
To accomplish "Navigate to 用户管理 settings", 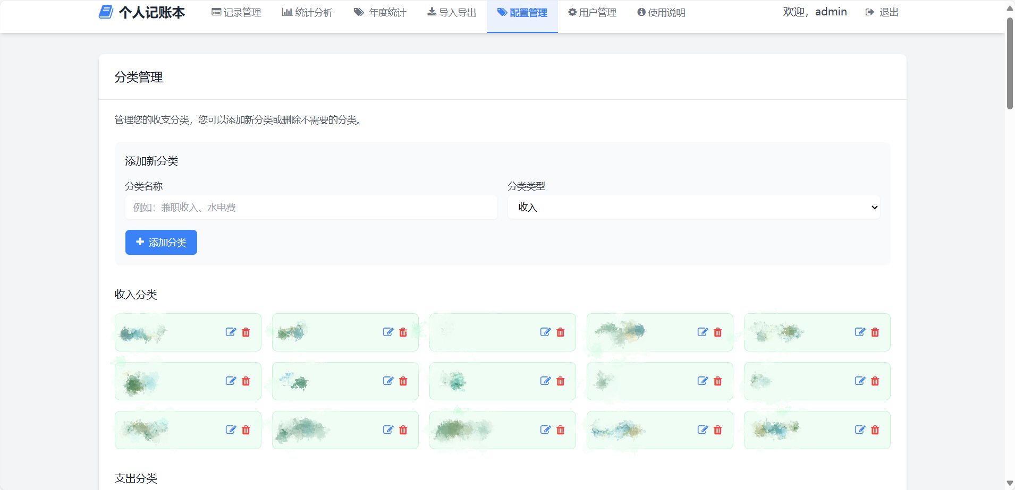I will click(592, 13).
